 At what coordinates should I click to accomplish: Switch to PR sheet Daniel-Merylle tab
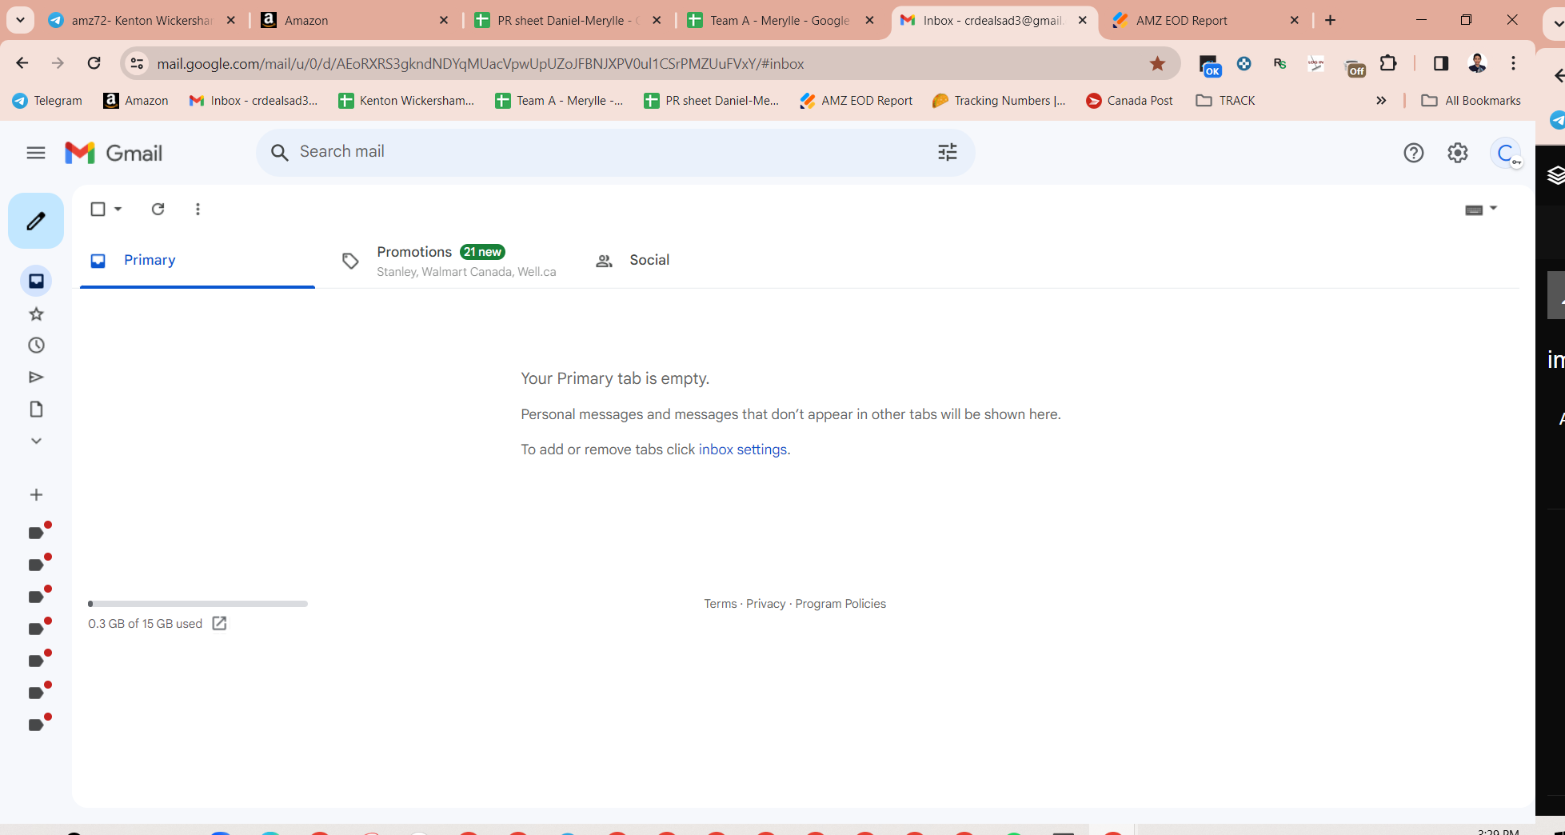[x=568, y=20]
